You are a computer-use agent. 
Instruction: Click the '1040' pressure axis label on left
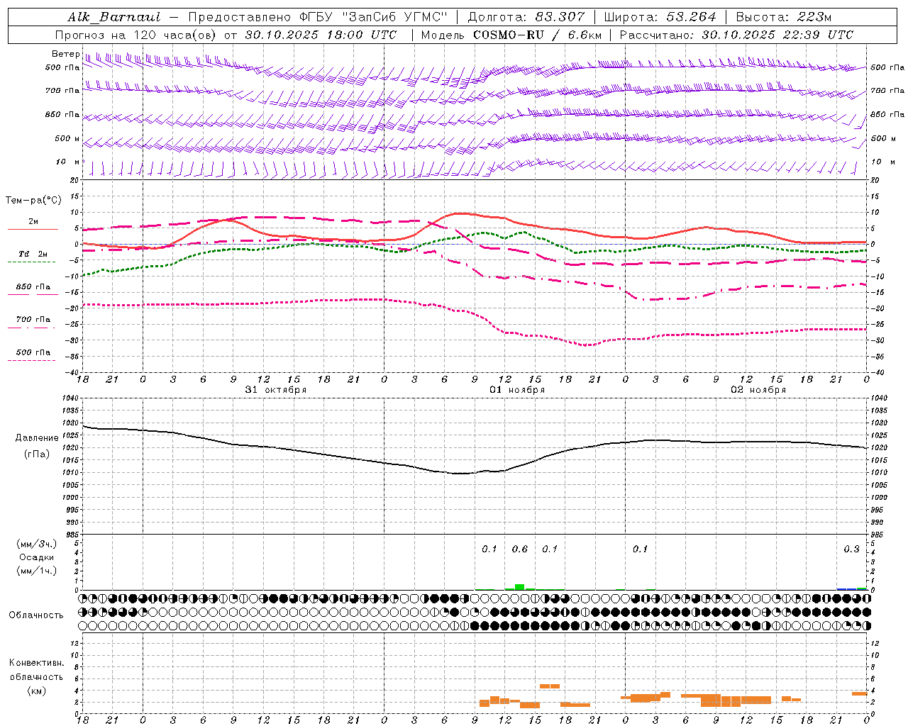pyautogui.click(x=69, y=398)
